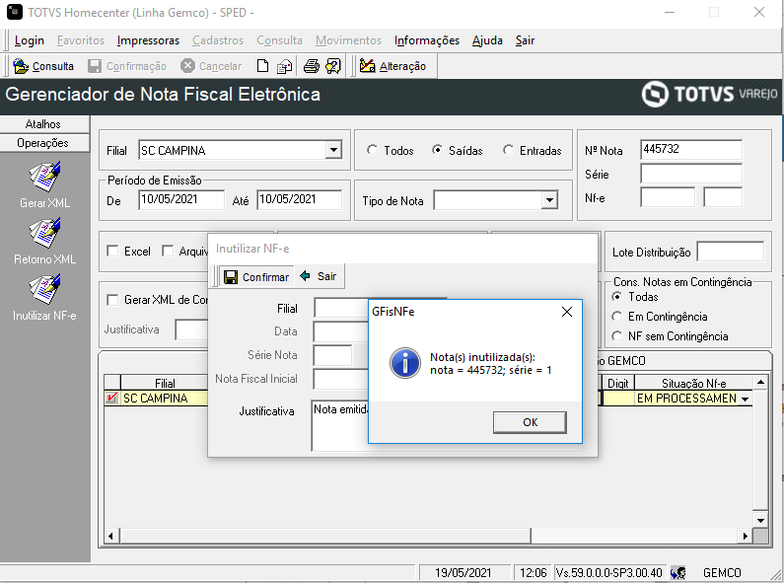The width and height of the screenshot is (784, 583).
Task: Click the Filial column header in grid
Action: click(x=164, y=383)
